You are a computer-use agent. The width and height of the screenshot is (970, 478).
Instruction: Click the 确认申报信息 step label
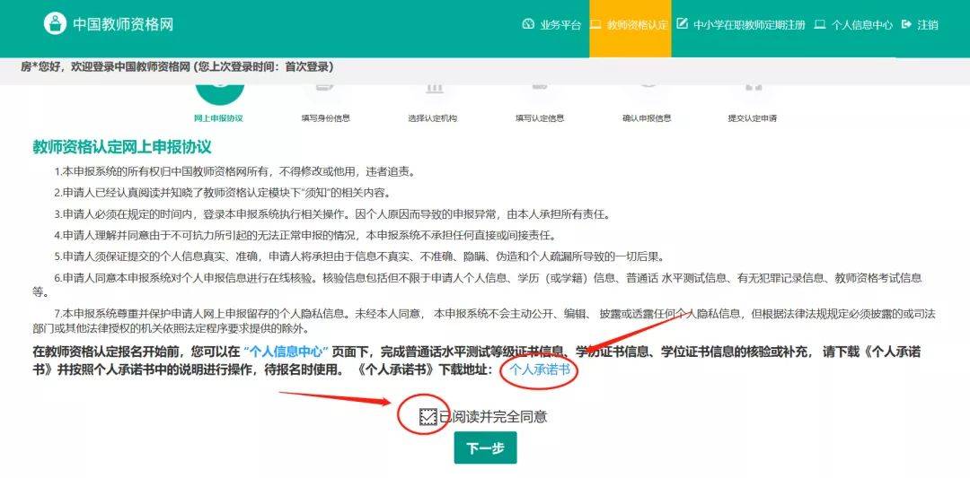point(647,118)
